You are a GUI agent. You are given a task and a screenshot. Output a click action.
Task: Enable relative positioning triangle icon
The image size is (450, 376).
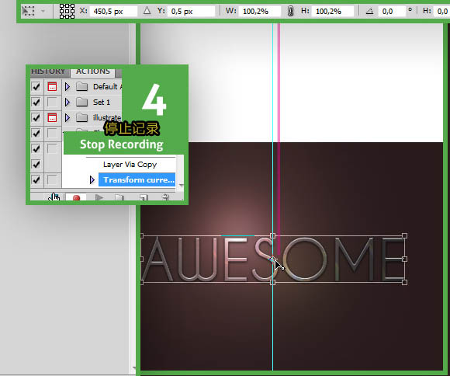click(x=147, y=11)
